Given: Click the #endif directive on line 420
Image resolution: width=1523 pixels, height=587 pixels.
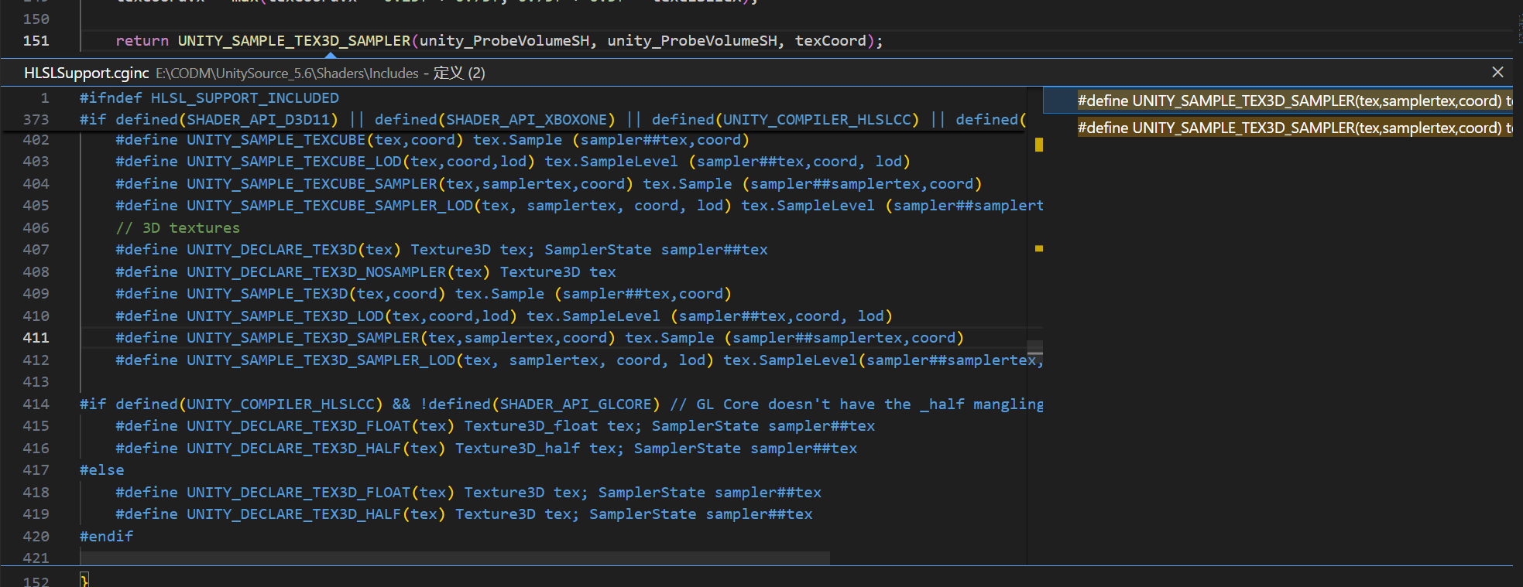Looking at the screenshot, I should (x=107, y=537).
